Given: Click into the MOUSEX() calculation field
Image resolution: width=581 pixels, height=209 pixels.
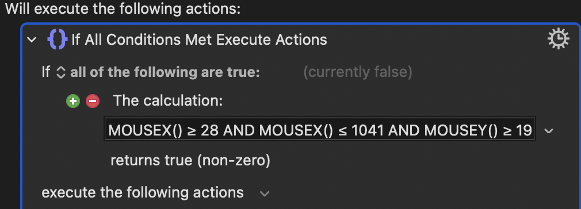Looking at the screenshot, I should pos(320,130).
